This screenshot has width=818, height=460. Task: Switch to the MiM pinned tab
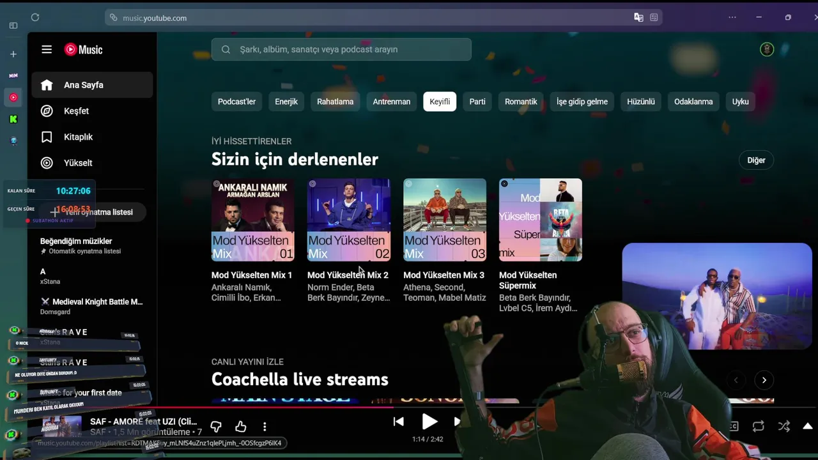pyautogui.click(x=13, y=75)
